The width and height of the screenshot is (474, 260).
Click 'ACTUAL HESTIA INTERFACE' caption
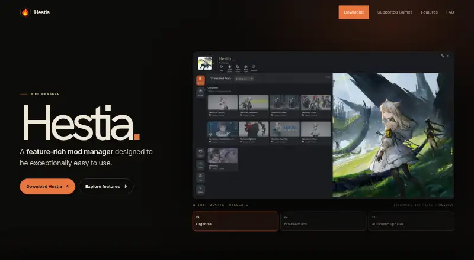220,205
